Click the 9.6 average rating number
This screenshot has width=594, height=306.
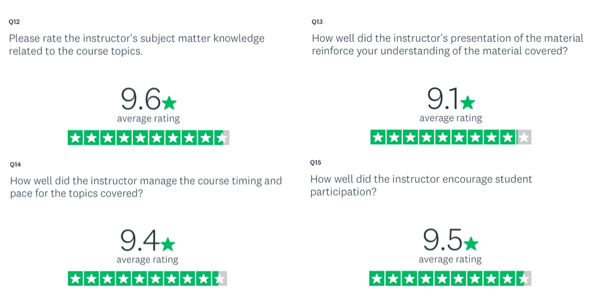tap(141, 99)
